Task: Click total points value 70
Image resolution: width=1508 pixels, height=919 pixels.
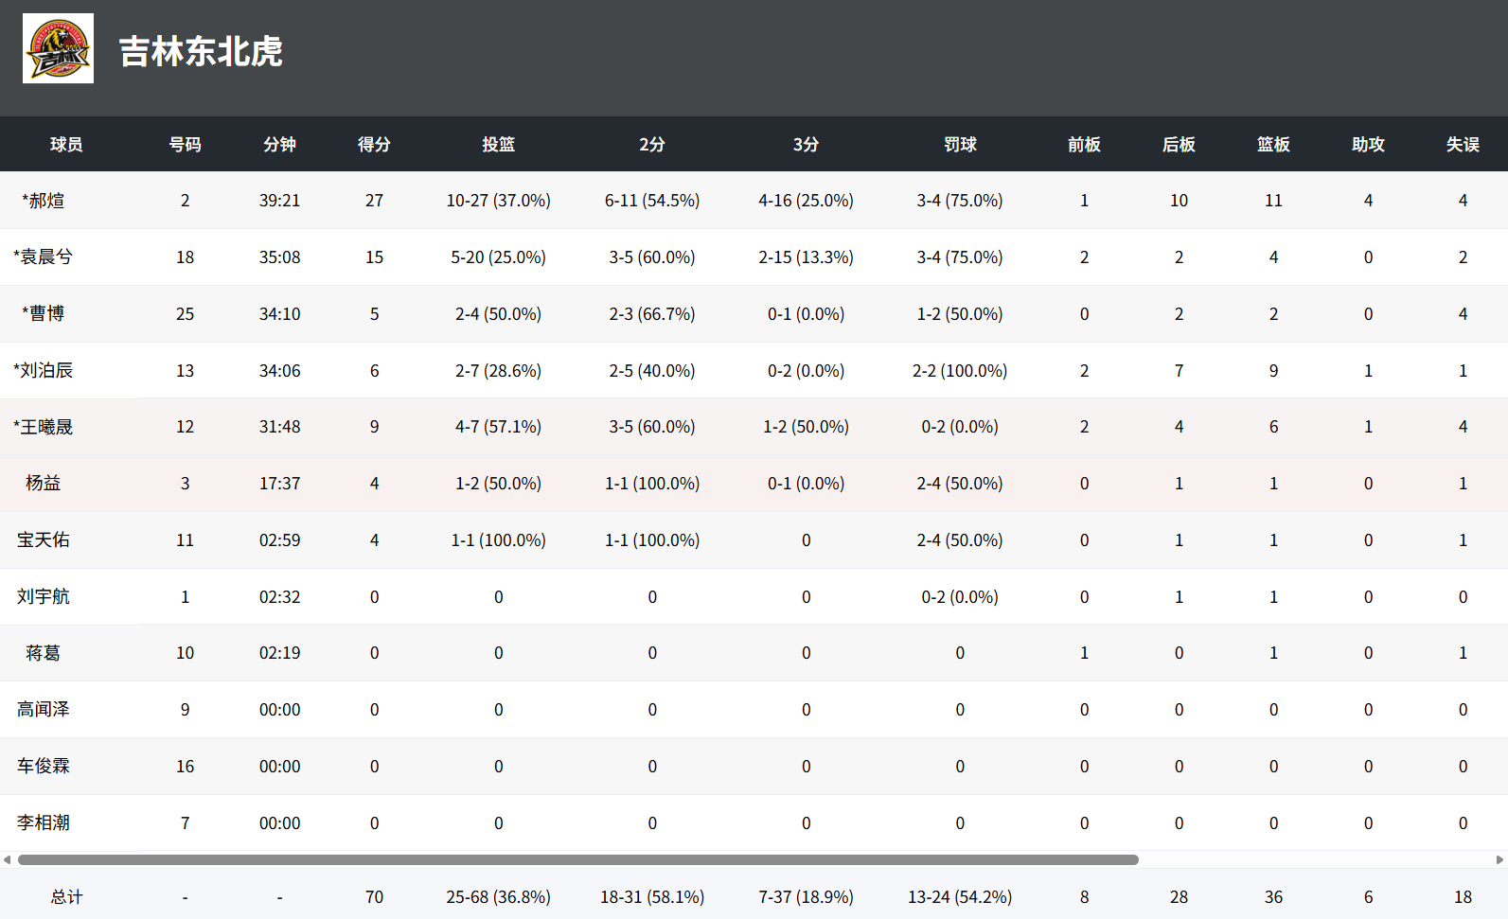Action: click(374, 897)
